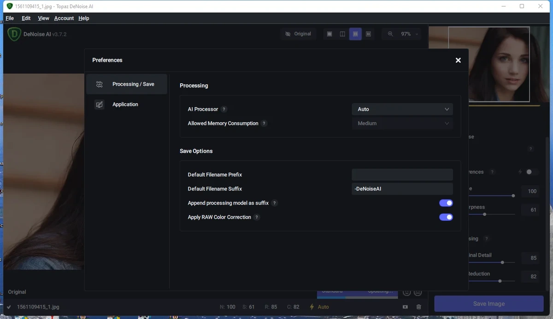The height and width of the screenshot is (319, 553).
Task: Expand the Allowed Memory Consumption Medium dropdown
Action: click(x=402, y=123)
